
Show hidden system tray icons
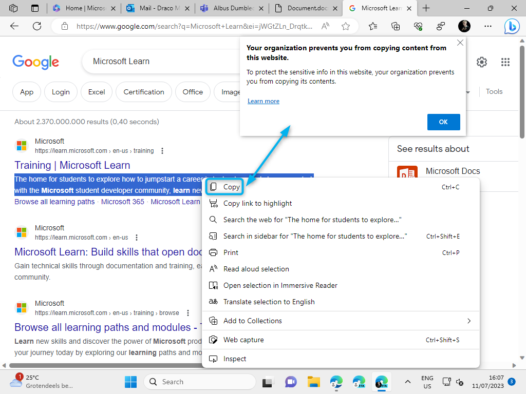tap(408, 382)
